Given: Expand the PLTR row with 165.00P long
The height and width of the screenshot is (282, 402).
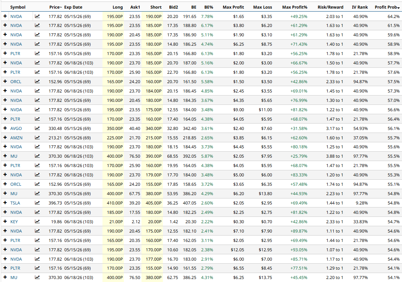Looking at the screenshot, I should (x=5, y=240).
